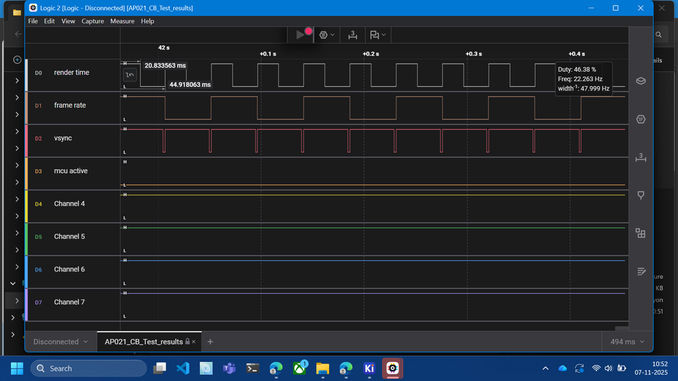Open File Explorer from the taskbar
The image size is (678, 381).
(x=322, y=369)
